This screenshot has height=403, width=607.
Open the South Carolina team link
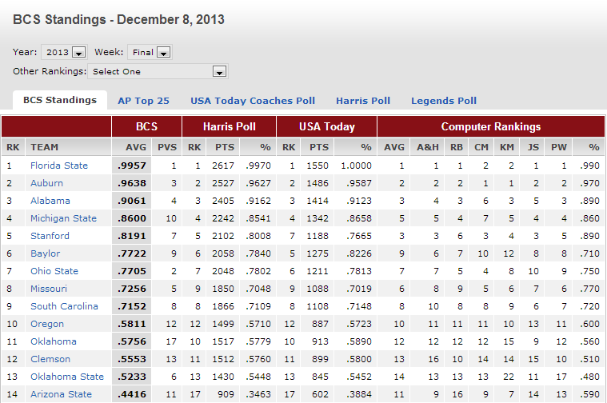64,306
